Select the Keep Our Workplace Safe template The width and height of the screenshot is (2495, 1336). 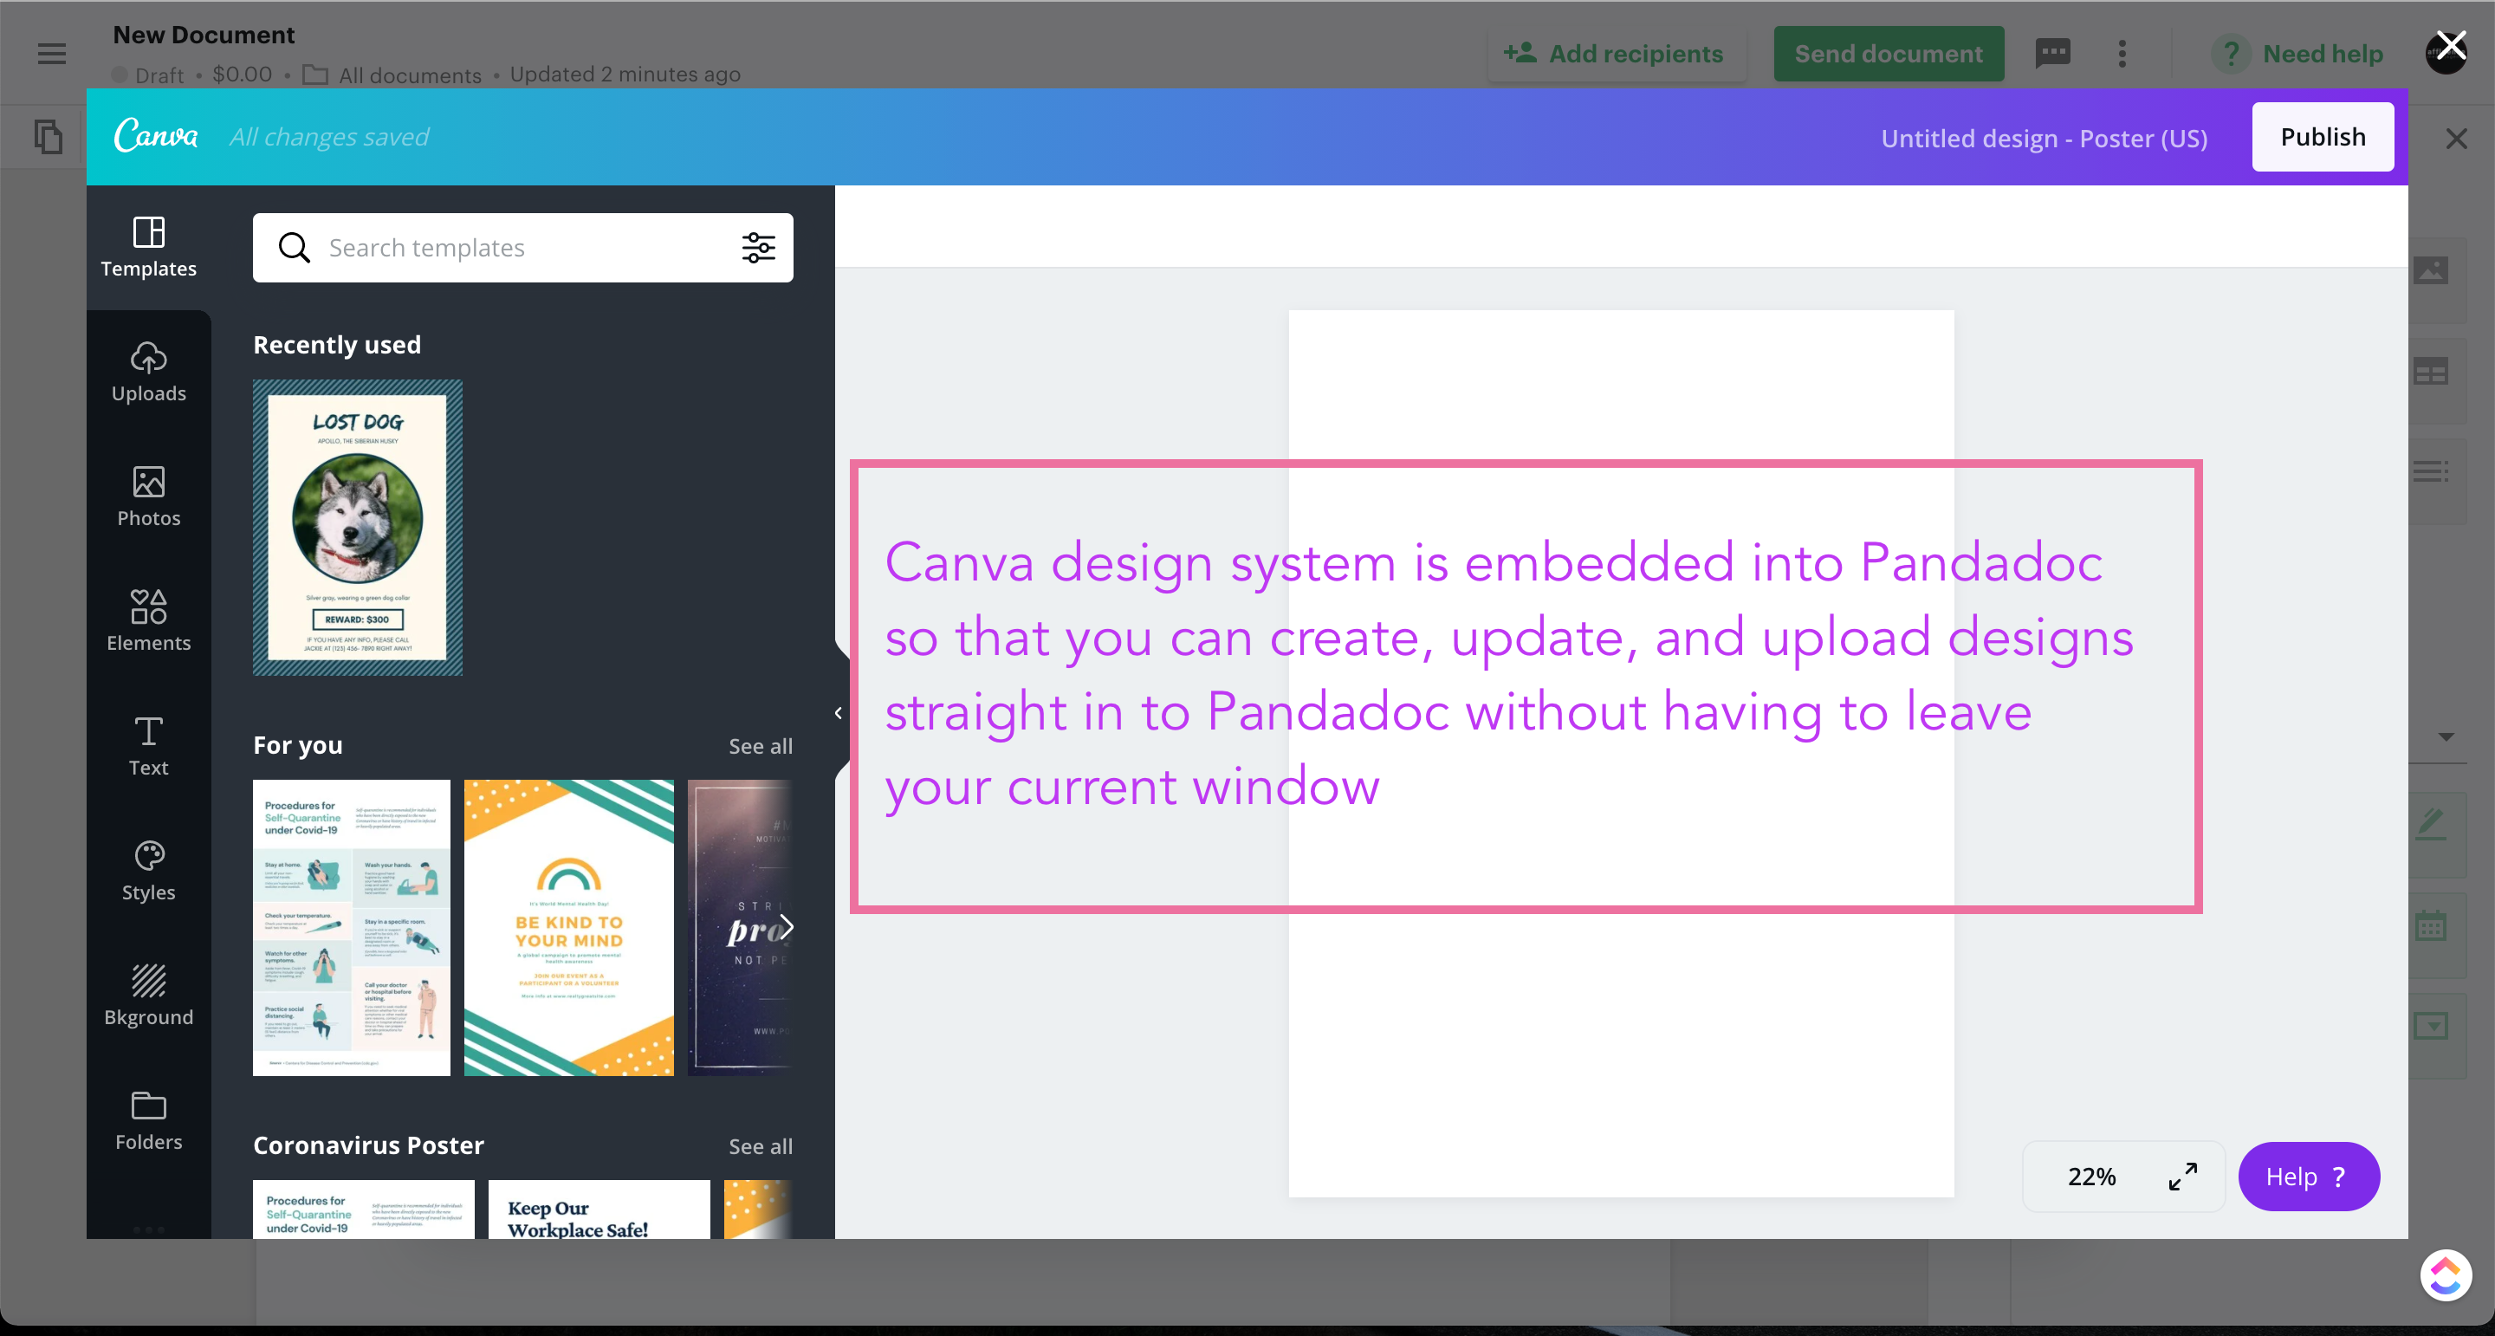[599, 1210]
